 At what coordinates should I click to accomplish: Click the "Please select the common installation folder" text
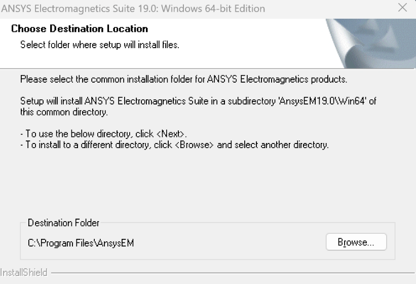183,80
